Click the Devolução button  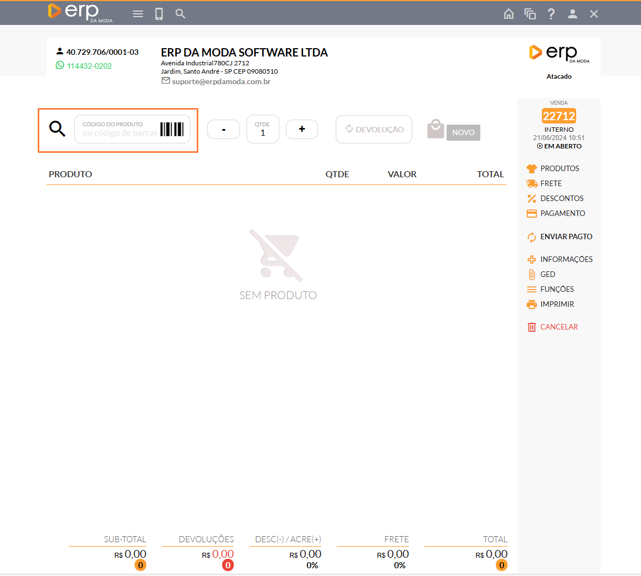[374, 130]
